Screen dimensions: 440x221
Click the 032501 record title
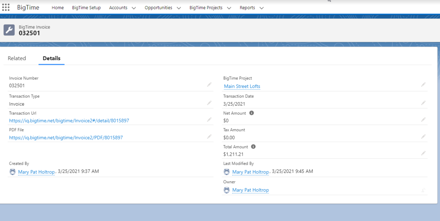[29, 33]
